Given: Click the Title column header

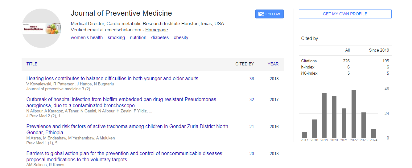Looking at the screenshot, I should [x=32, y=64].
